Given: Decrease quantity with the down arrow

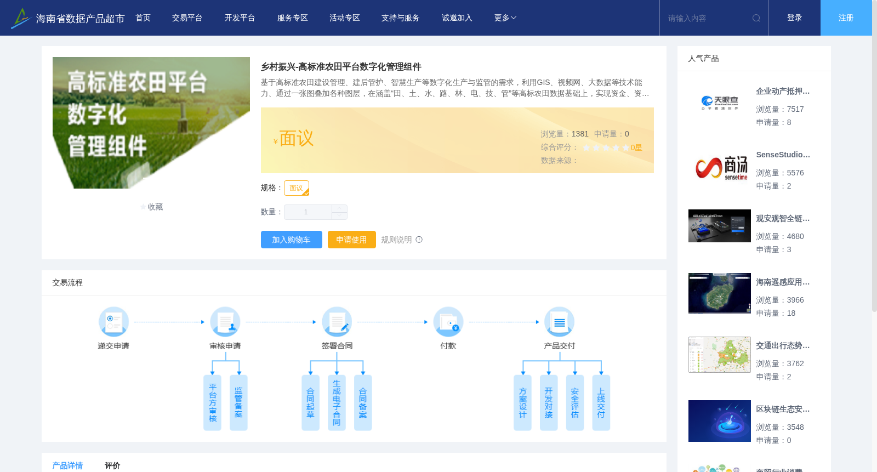Looking at the screenshot, I should tap(340, 215).
